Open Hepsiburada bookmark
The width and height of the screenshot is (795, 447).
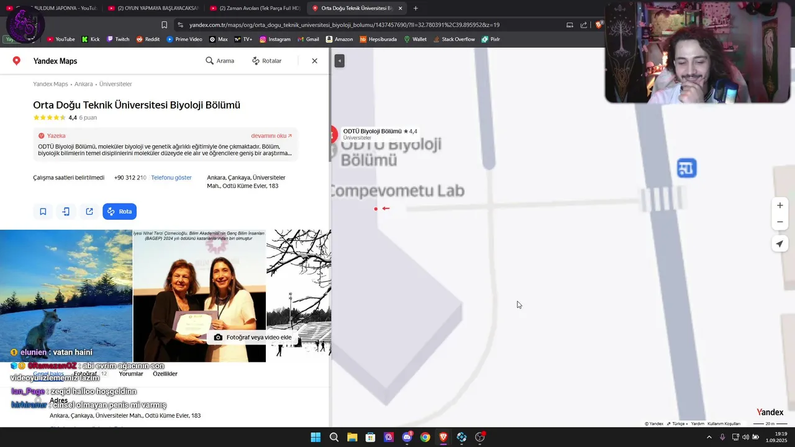click(x=378, y=39)
